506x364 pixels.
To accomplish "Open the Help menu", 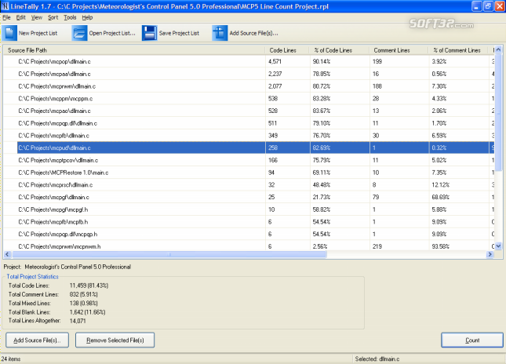I will point(87,17).
